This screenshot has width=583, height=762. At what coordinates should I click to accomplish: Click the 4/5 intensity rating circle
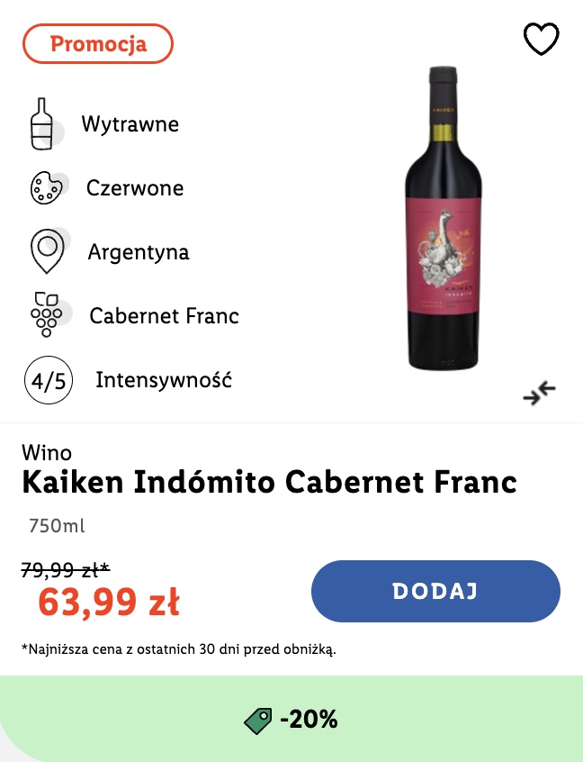pyautogui.click(x=49, y=380)
